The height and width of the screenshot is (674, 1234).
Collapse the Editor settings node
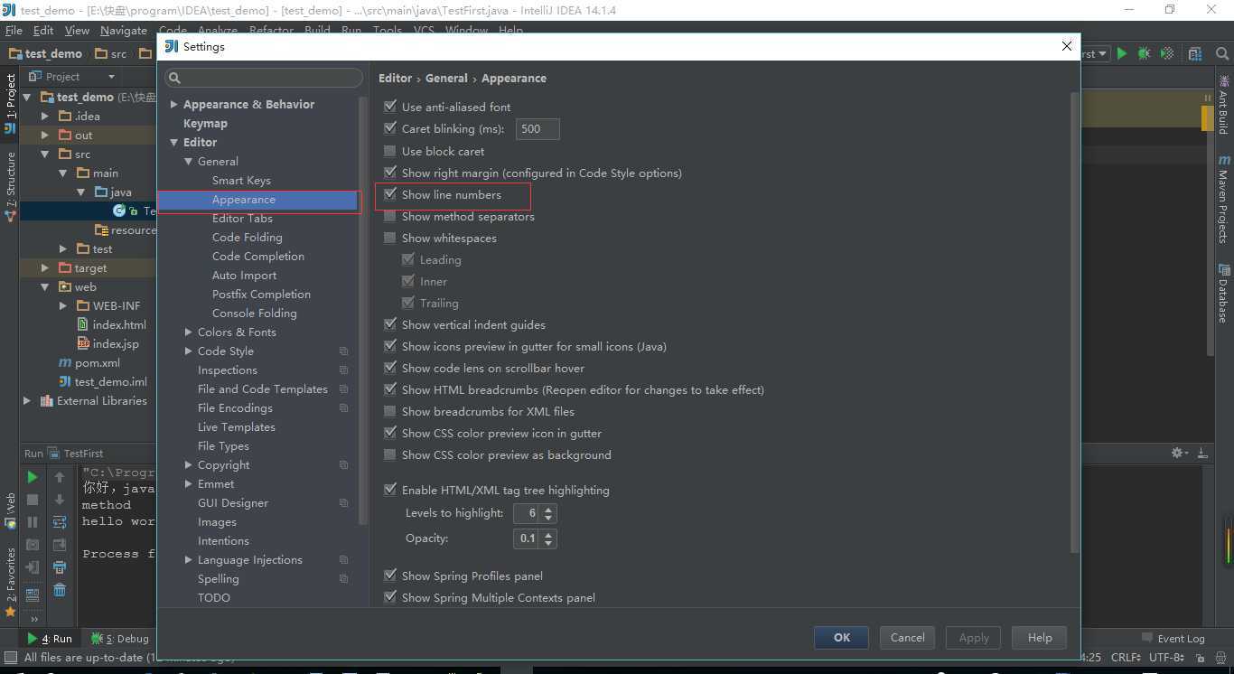point(173,143)
